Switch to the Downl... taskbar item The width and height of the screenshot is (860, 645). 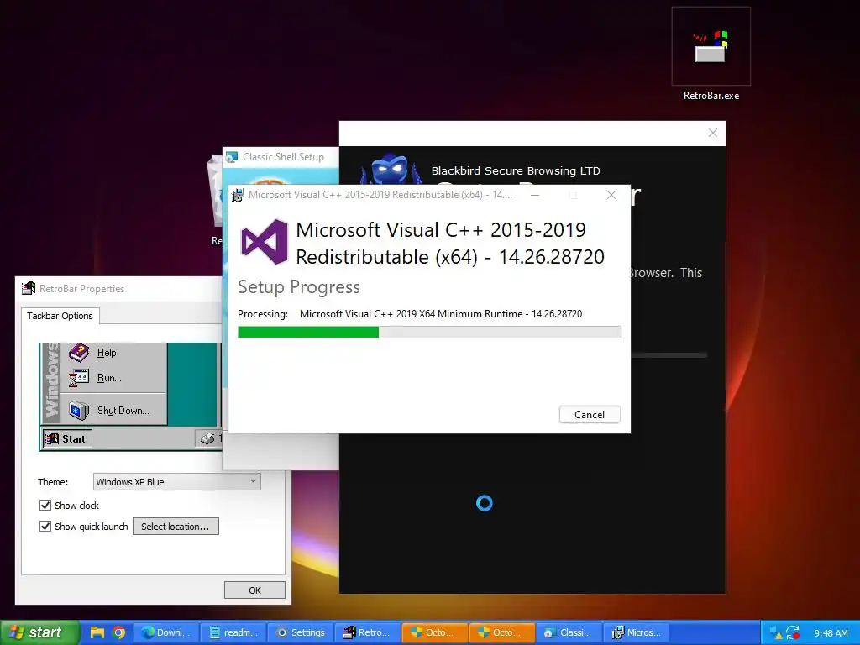165,632
